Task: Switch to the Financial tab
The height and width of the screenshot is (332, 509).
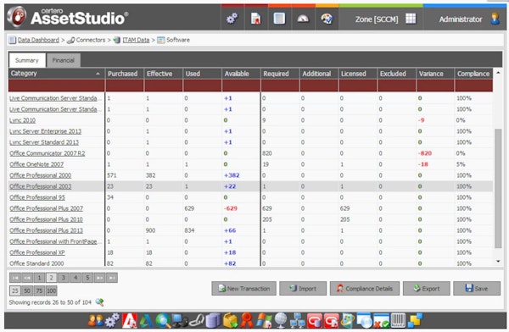Action: (64, 60)
